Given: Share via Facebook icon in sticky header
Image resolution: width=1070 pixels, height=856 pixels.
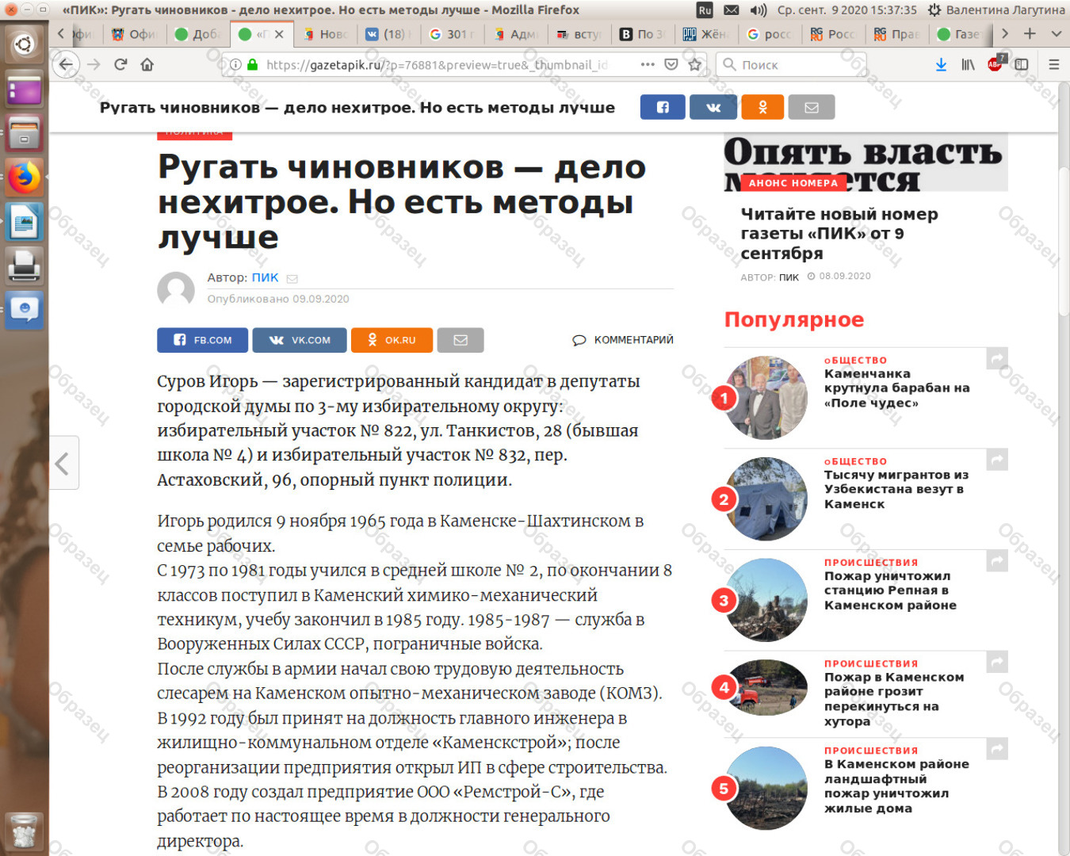Looking at the screenshot, I should tap(663, 107).
